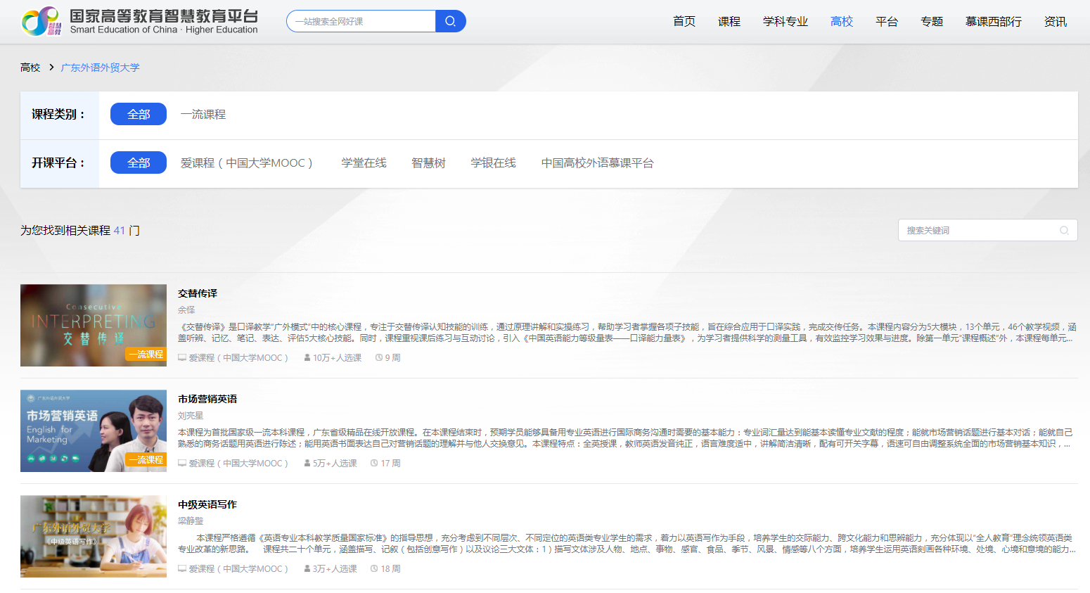Open the 慕课西部行 menu item
Image resolution: width=1090 pixels, height=593 pixels.
point(993,22)
